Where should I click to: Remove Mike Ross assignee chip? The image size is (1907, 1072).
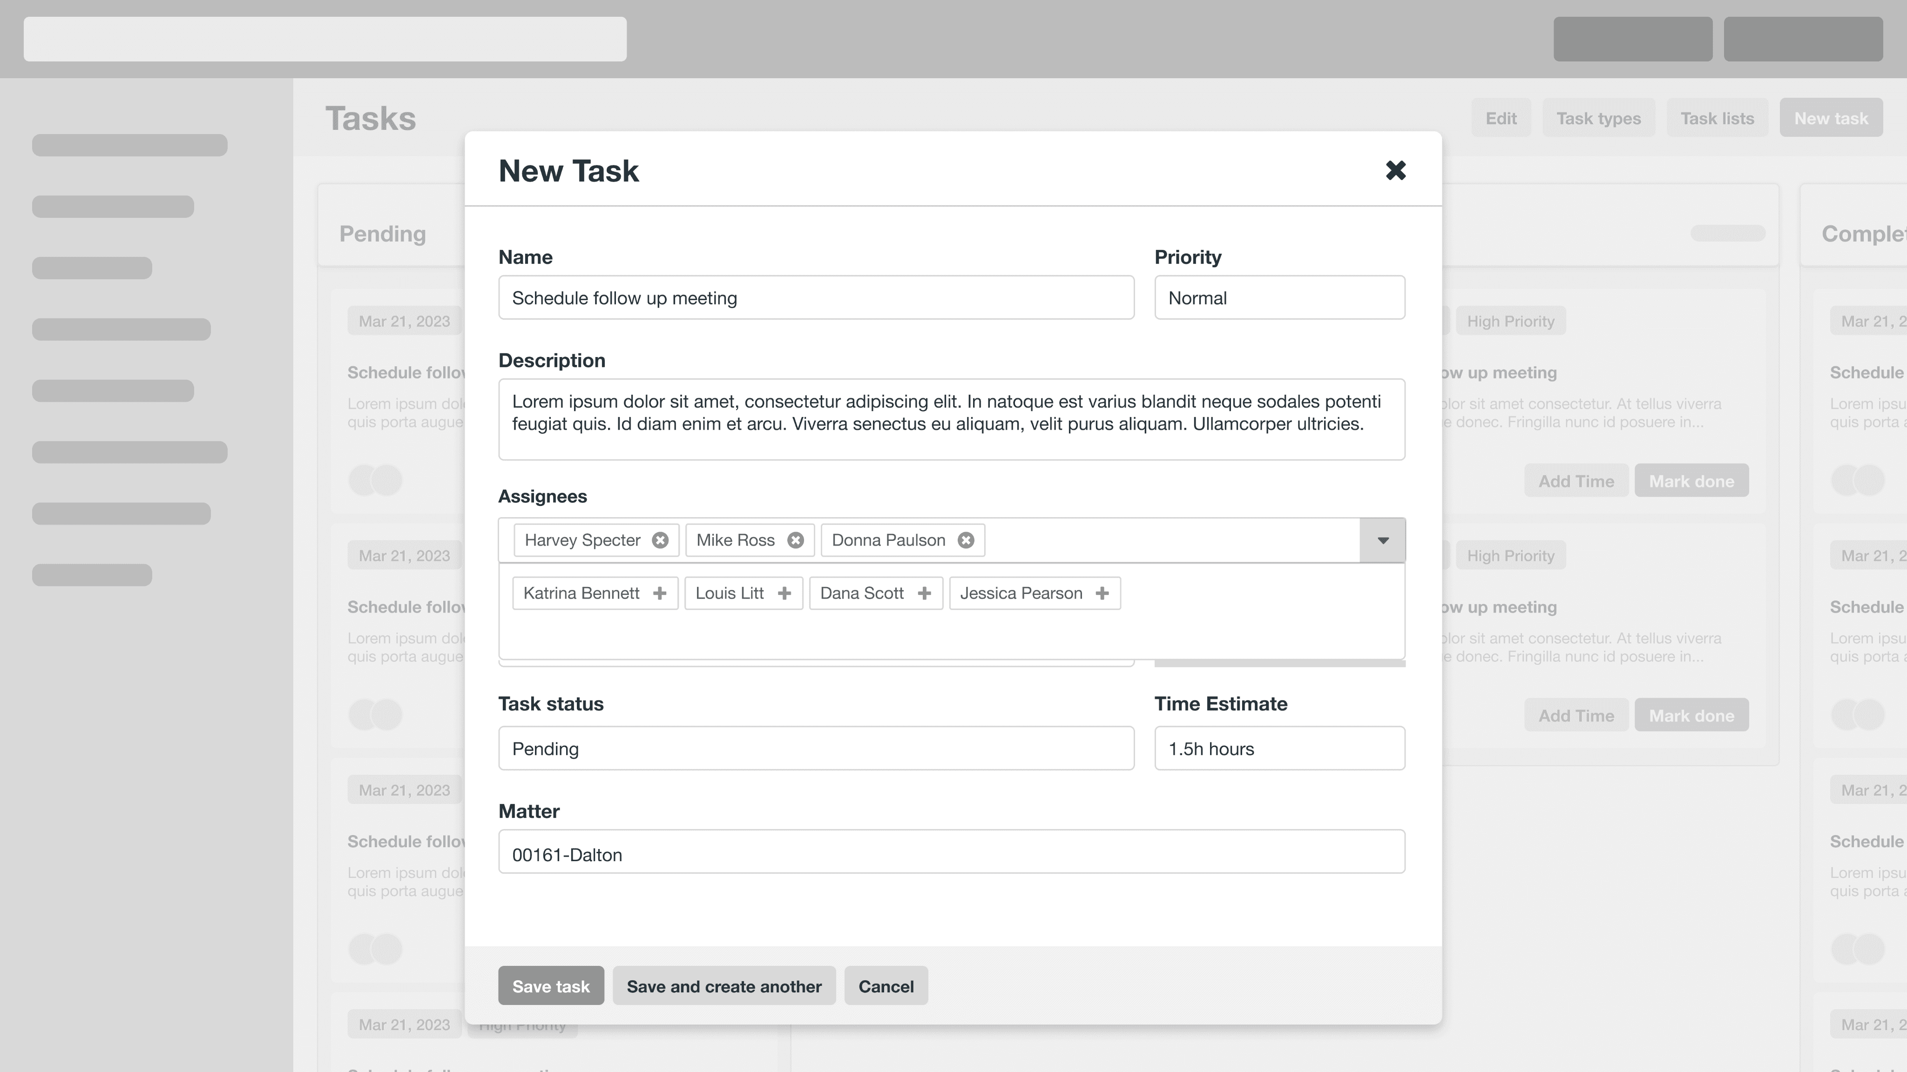(795, 540)
